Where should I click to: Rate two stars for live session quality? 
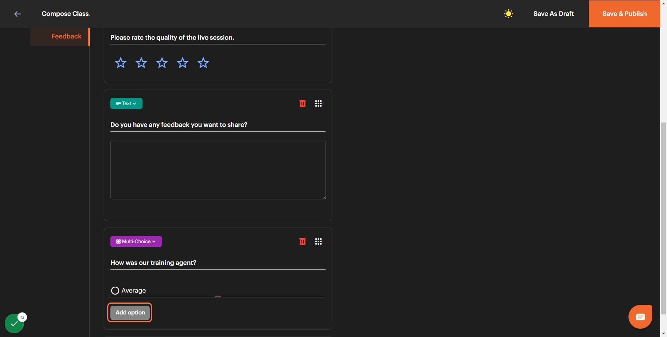tap(141, 63)
